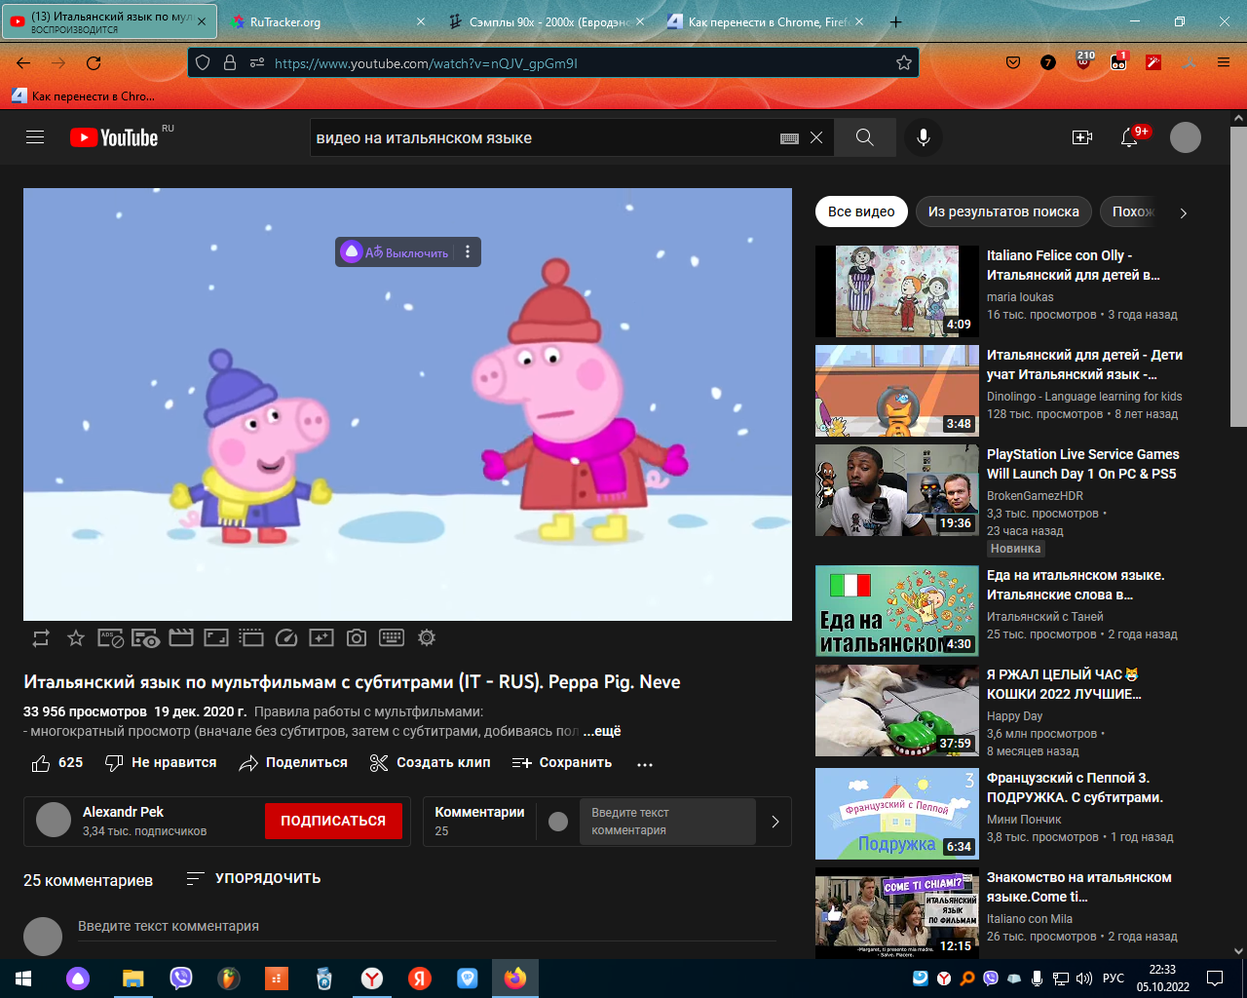Bookmark this page with the address bar star
This screenshot has height=998, width=1247.
pyautogui.click(x=904, y=63)
